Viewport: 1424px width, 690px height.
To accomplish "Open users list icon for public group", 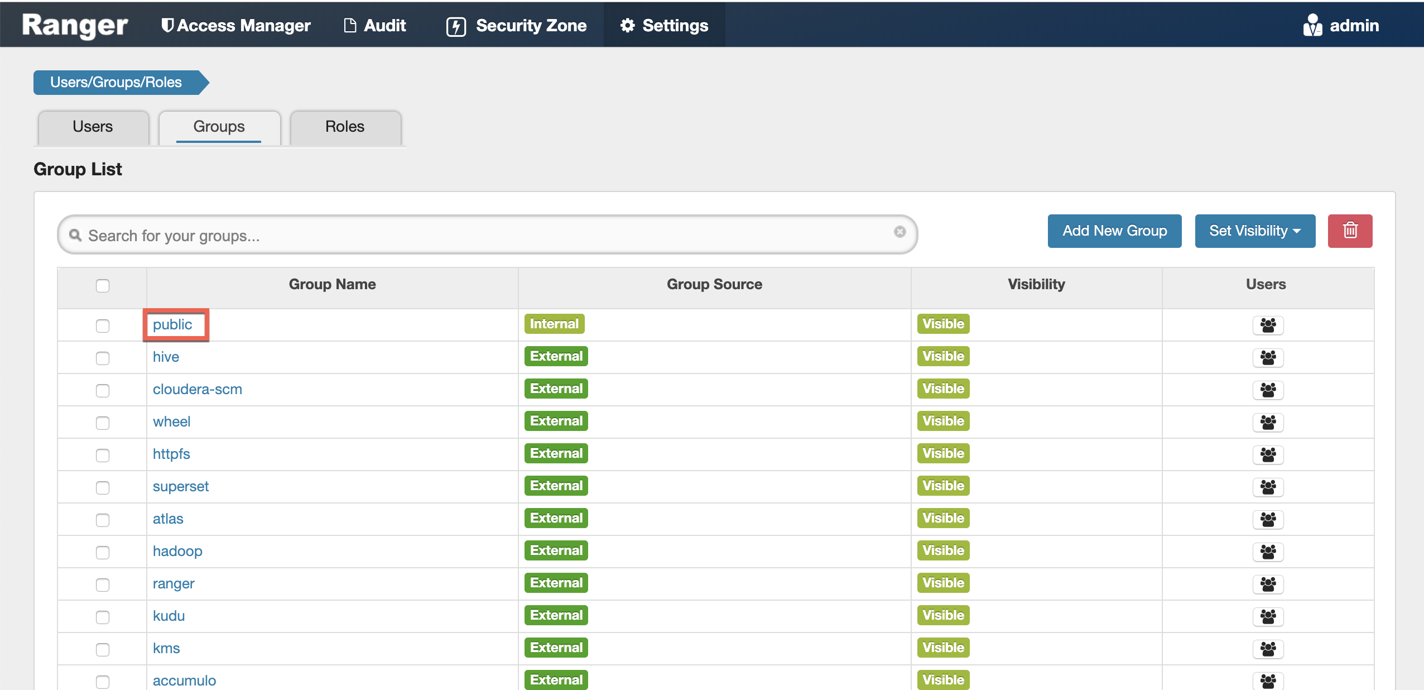I will coord(1267,325).
